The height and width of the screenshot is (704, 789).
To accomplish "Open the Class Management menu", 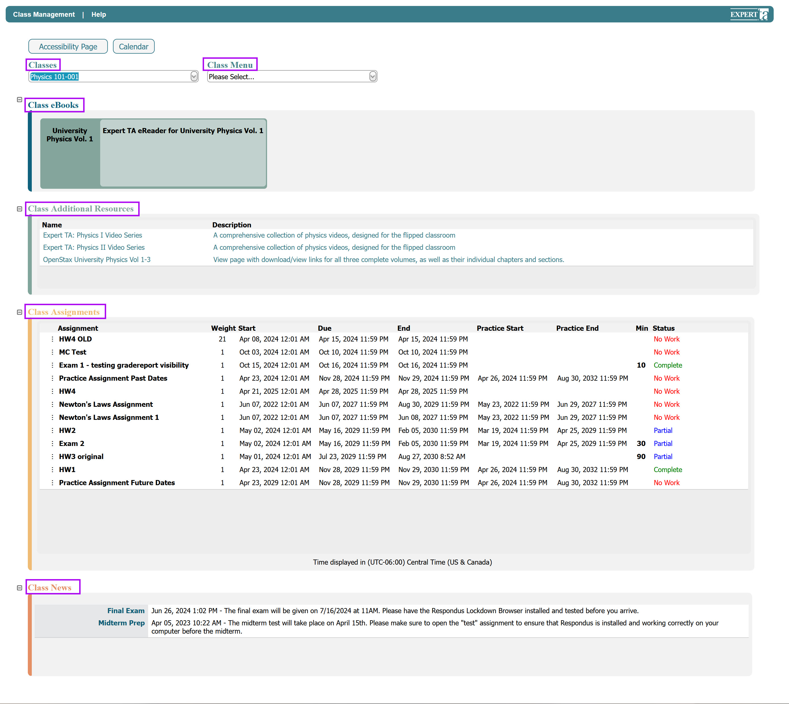I will click(44, 14).
